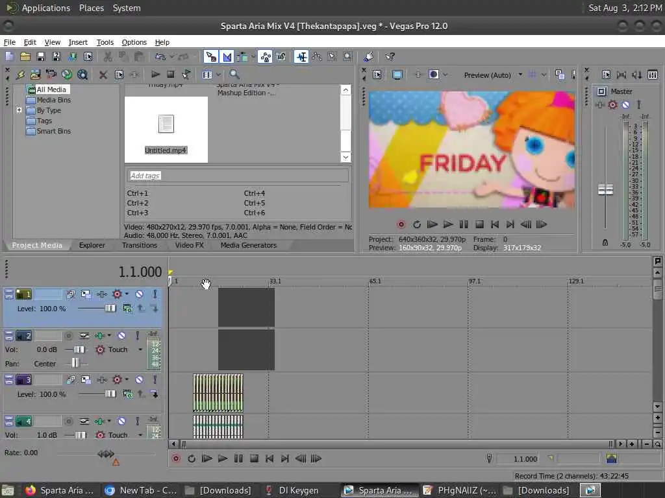Click the Dim Output icon in Master Bus
The height and width of the screenshot is (498, 665).
(x=636, y=75)
